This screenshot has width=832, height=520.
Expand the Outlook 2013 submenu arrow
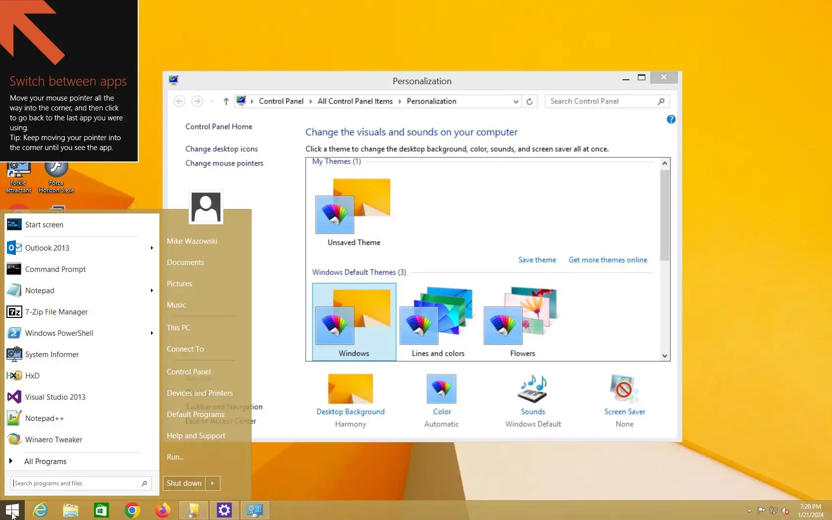coord(152,248)
